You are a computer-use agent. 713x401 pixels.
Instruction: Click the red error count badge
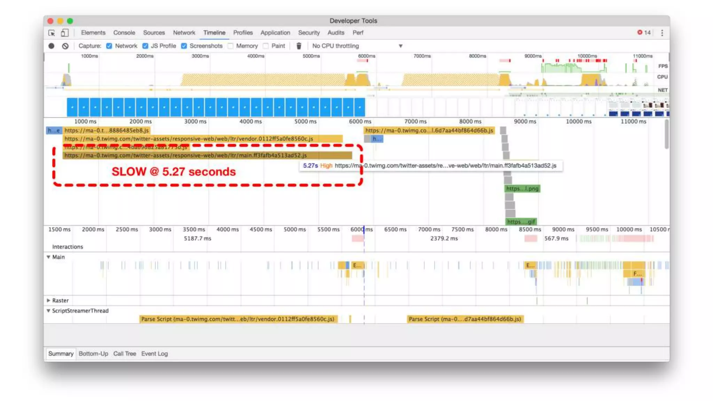click(x=644, y=32)
